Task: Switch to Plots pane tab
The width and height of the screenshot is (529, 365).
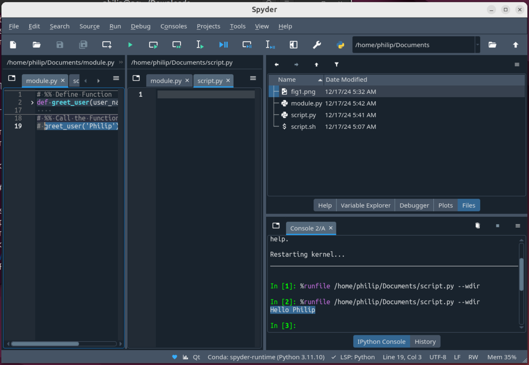Action: pos(445,205)
